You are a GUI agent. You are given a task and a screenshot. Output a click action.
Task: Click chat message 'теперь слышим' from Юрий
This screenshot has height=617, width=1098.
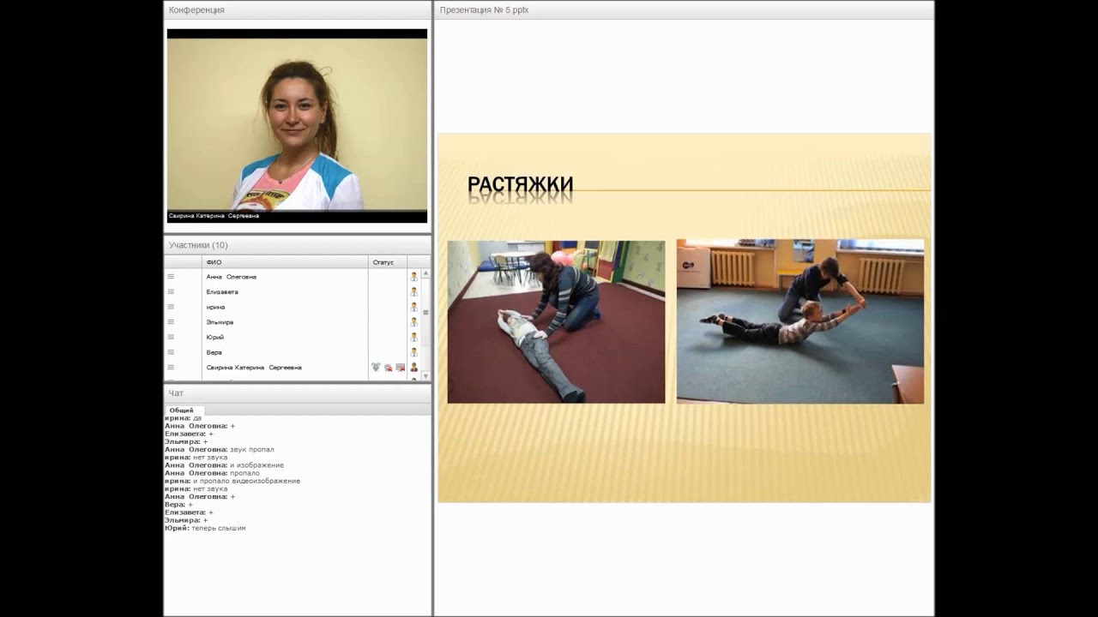point(219,528)
